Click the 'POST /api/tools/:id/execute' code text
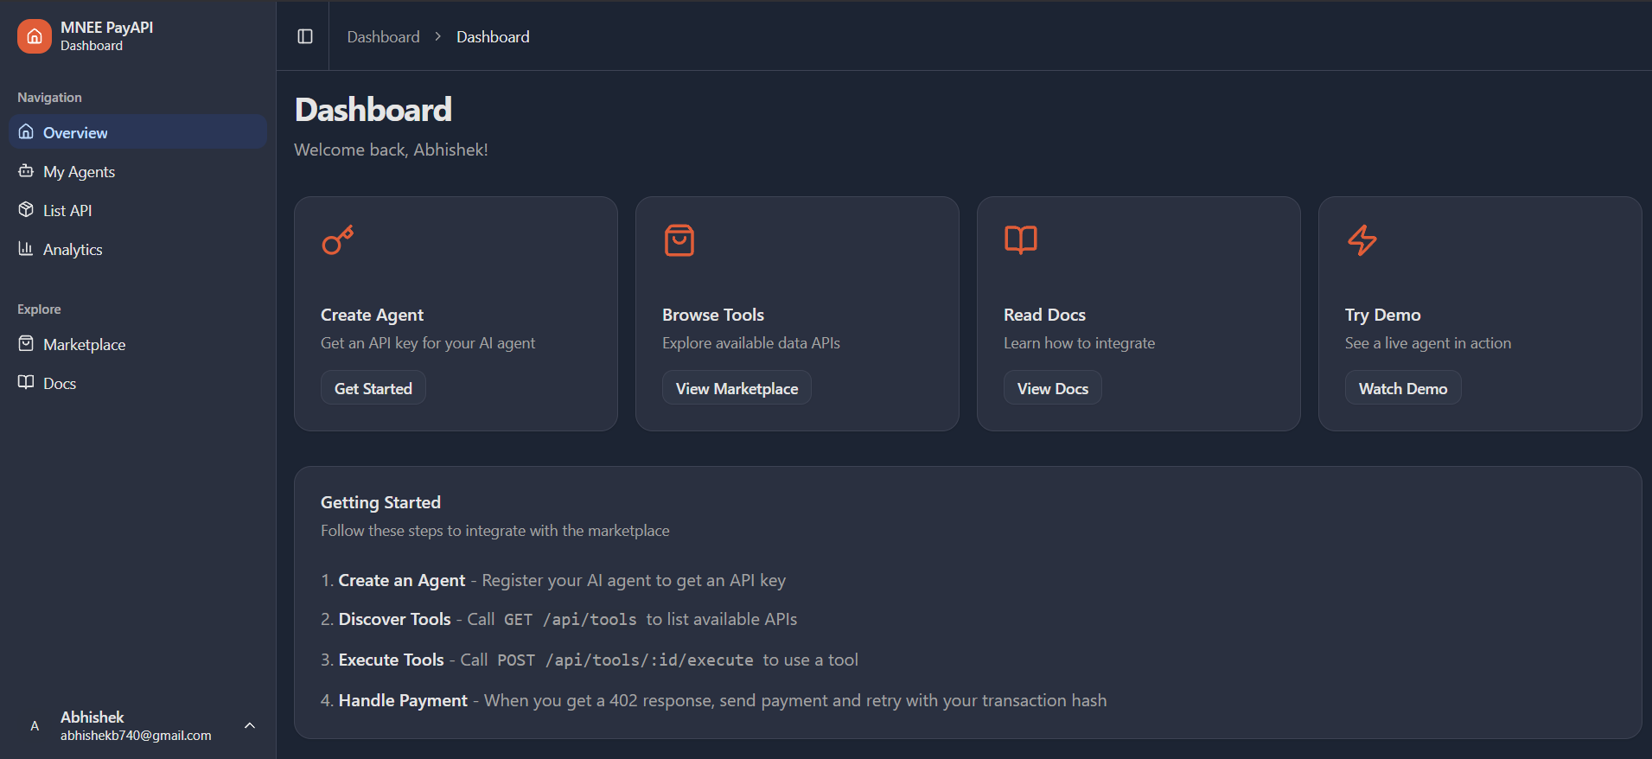Image resolution: width=1652 pixels, height=759 pixels. click(625, 660)
